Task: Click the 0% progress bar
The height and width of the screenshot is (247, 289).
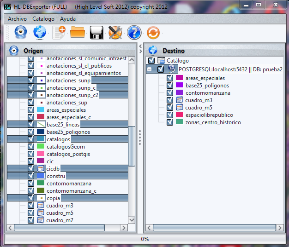Action: pyautogui.click(x=144, y=239)
